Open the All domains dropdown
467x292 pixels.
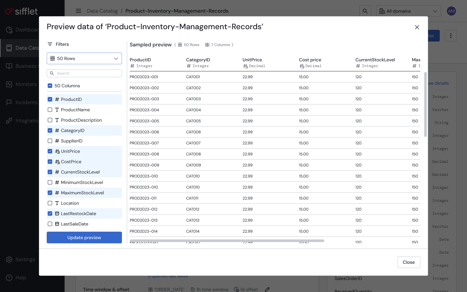tap(409, 11)
